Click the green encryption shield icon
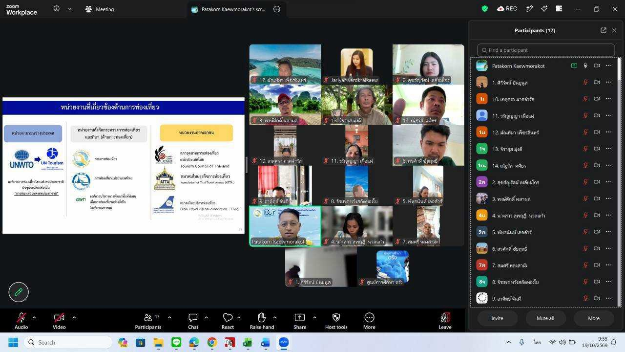The height and width of the screenshot is (352, 625). (484, 9)
